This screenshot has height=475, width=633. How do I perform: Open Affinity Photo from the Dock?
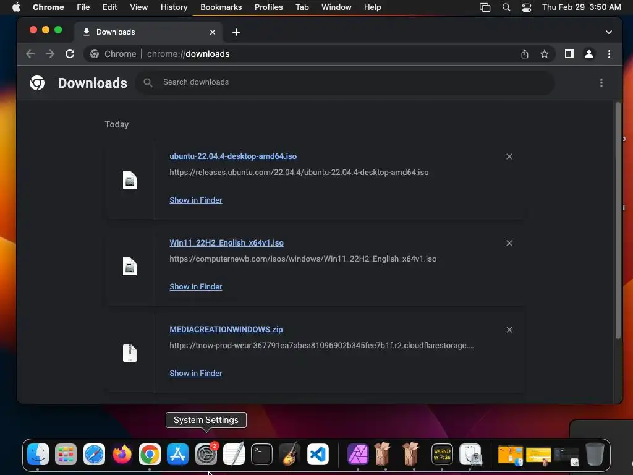coord(358,455)
